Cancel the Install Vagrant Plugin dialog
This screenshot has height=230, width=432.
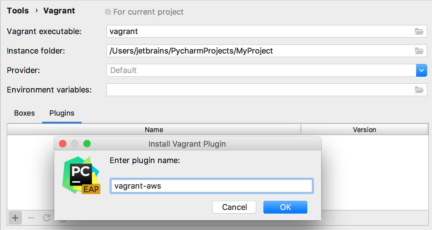click(234, 207)
